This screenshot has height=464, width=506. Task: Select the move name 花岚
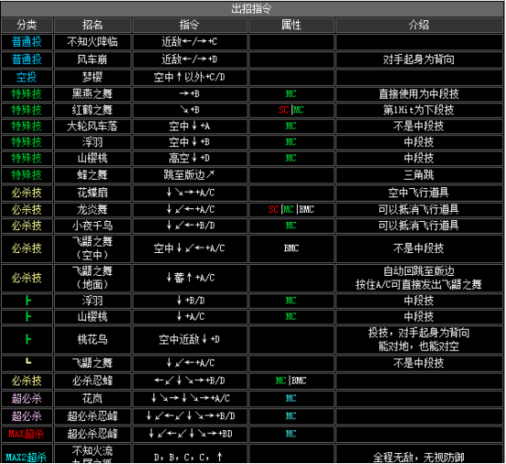(x=92, y=399)
